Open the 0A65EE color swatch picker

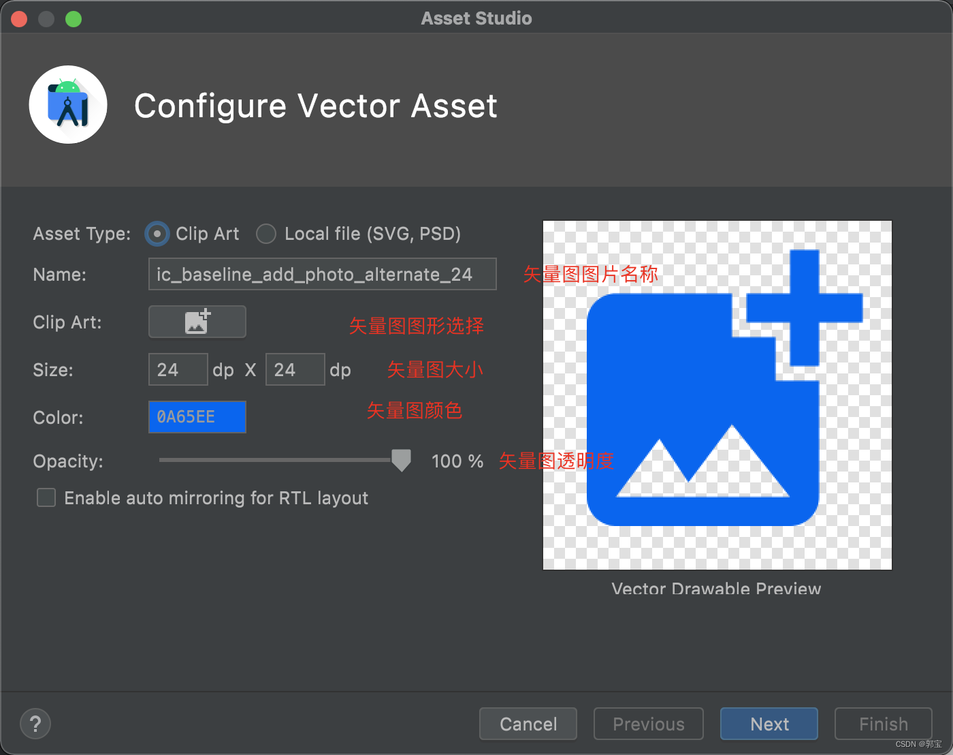197,417
